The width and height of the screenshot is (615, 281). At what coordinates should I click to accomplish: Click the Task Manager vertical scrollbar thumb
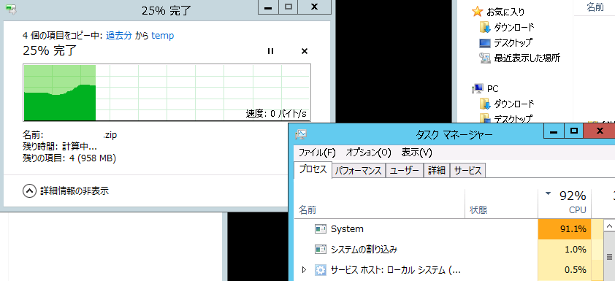point(609,257)
